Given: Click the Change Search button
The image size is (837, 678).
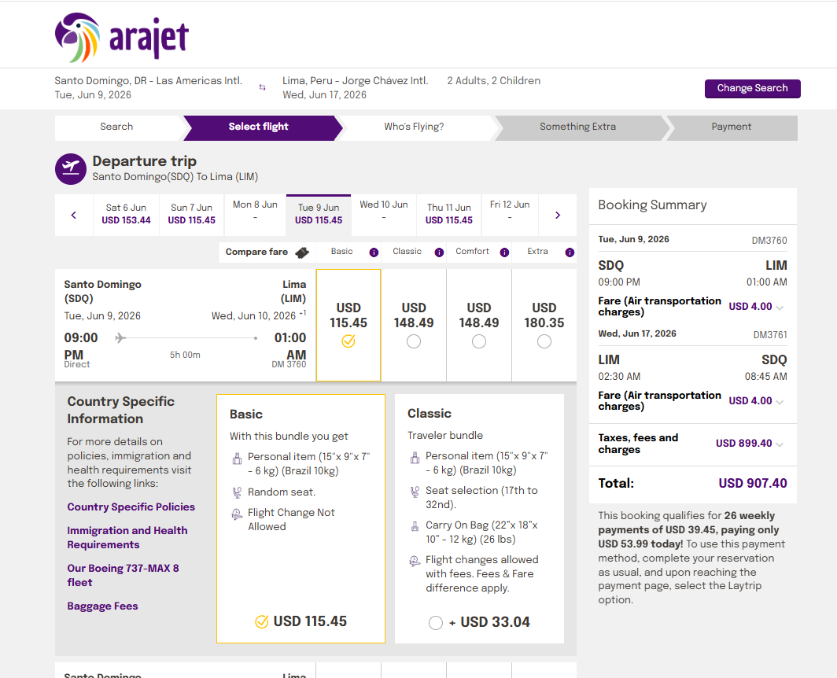Looking at the screenshot, I should click(752, 89).
